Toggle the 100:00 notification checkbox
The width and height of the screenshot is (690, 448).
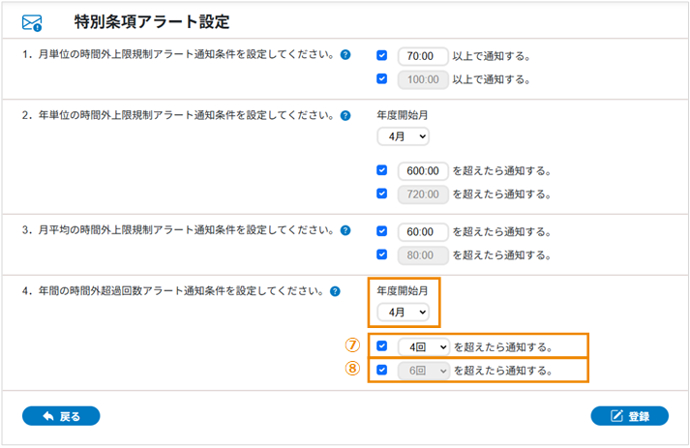(383, 79)
